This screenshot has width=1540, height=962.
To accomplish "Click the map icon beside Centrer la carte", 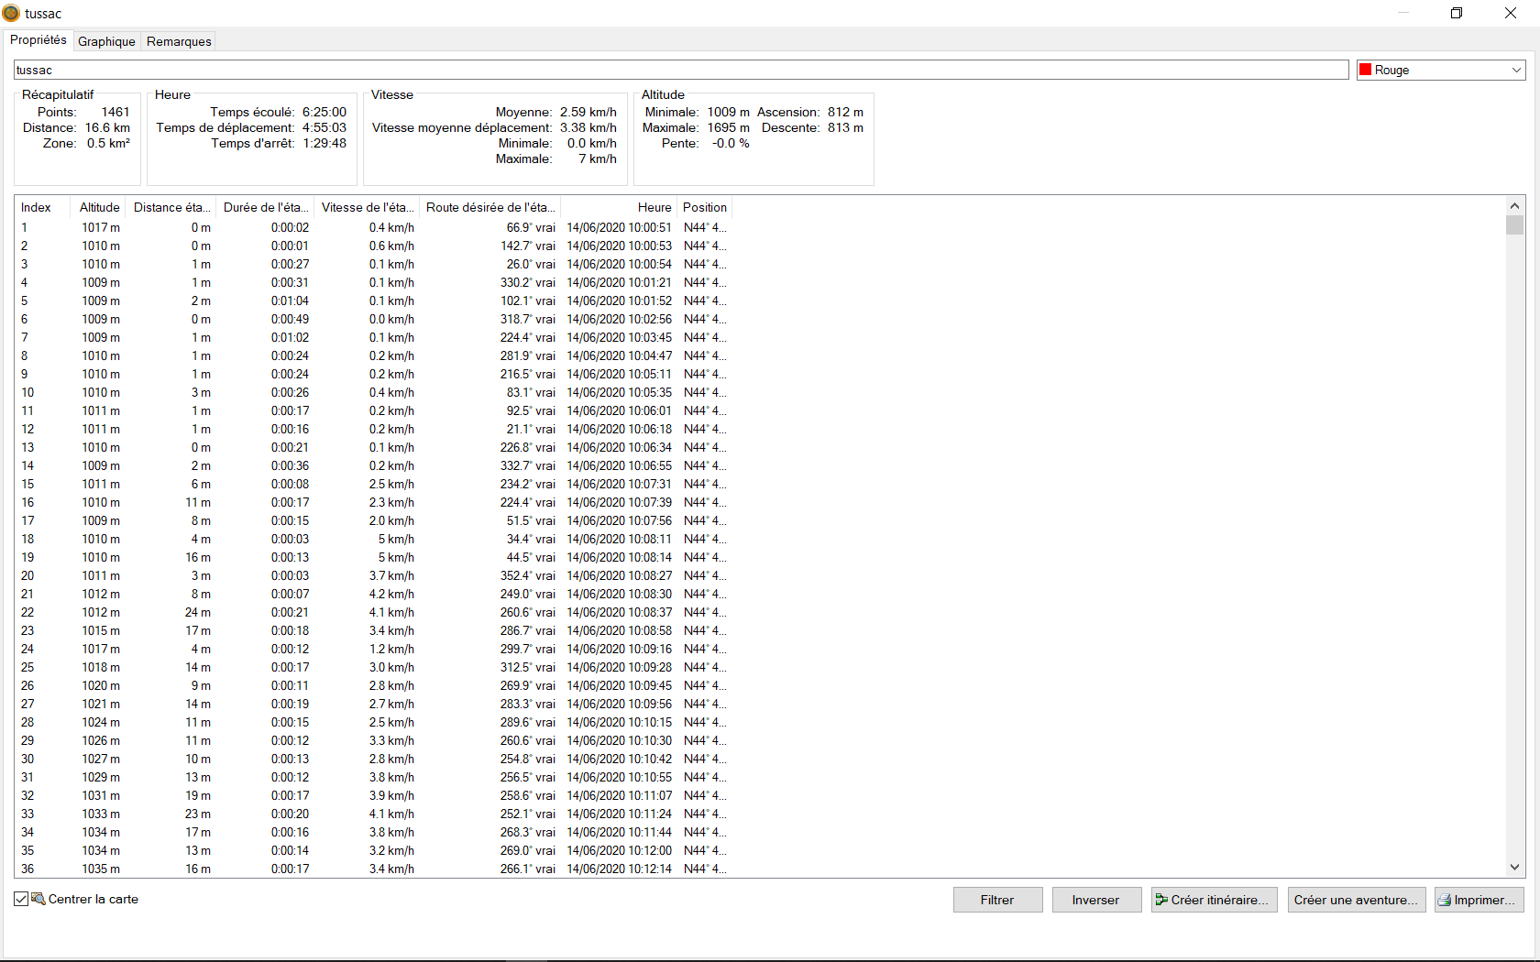I will [38, 899].
